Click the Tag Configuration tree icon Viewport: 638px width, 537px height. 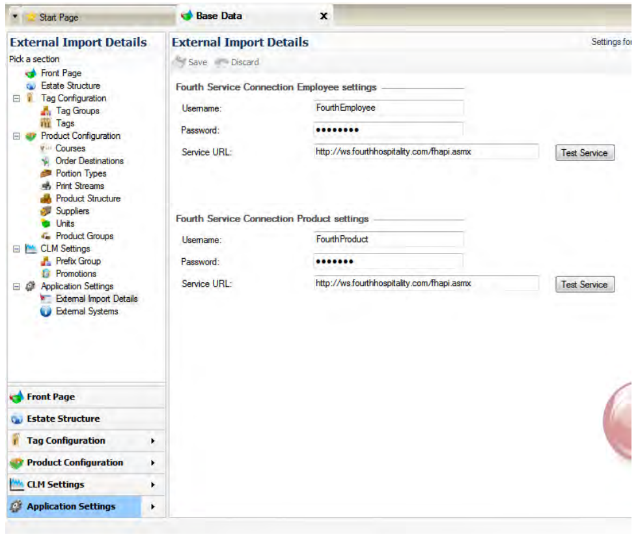coord(30,98)
